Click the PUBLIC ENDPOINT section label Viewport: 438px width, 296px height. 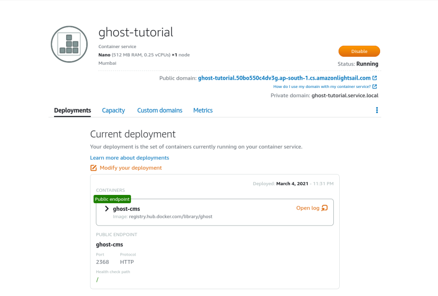tap(116, 235)
